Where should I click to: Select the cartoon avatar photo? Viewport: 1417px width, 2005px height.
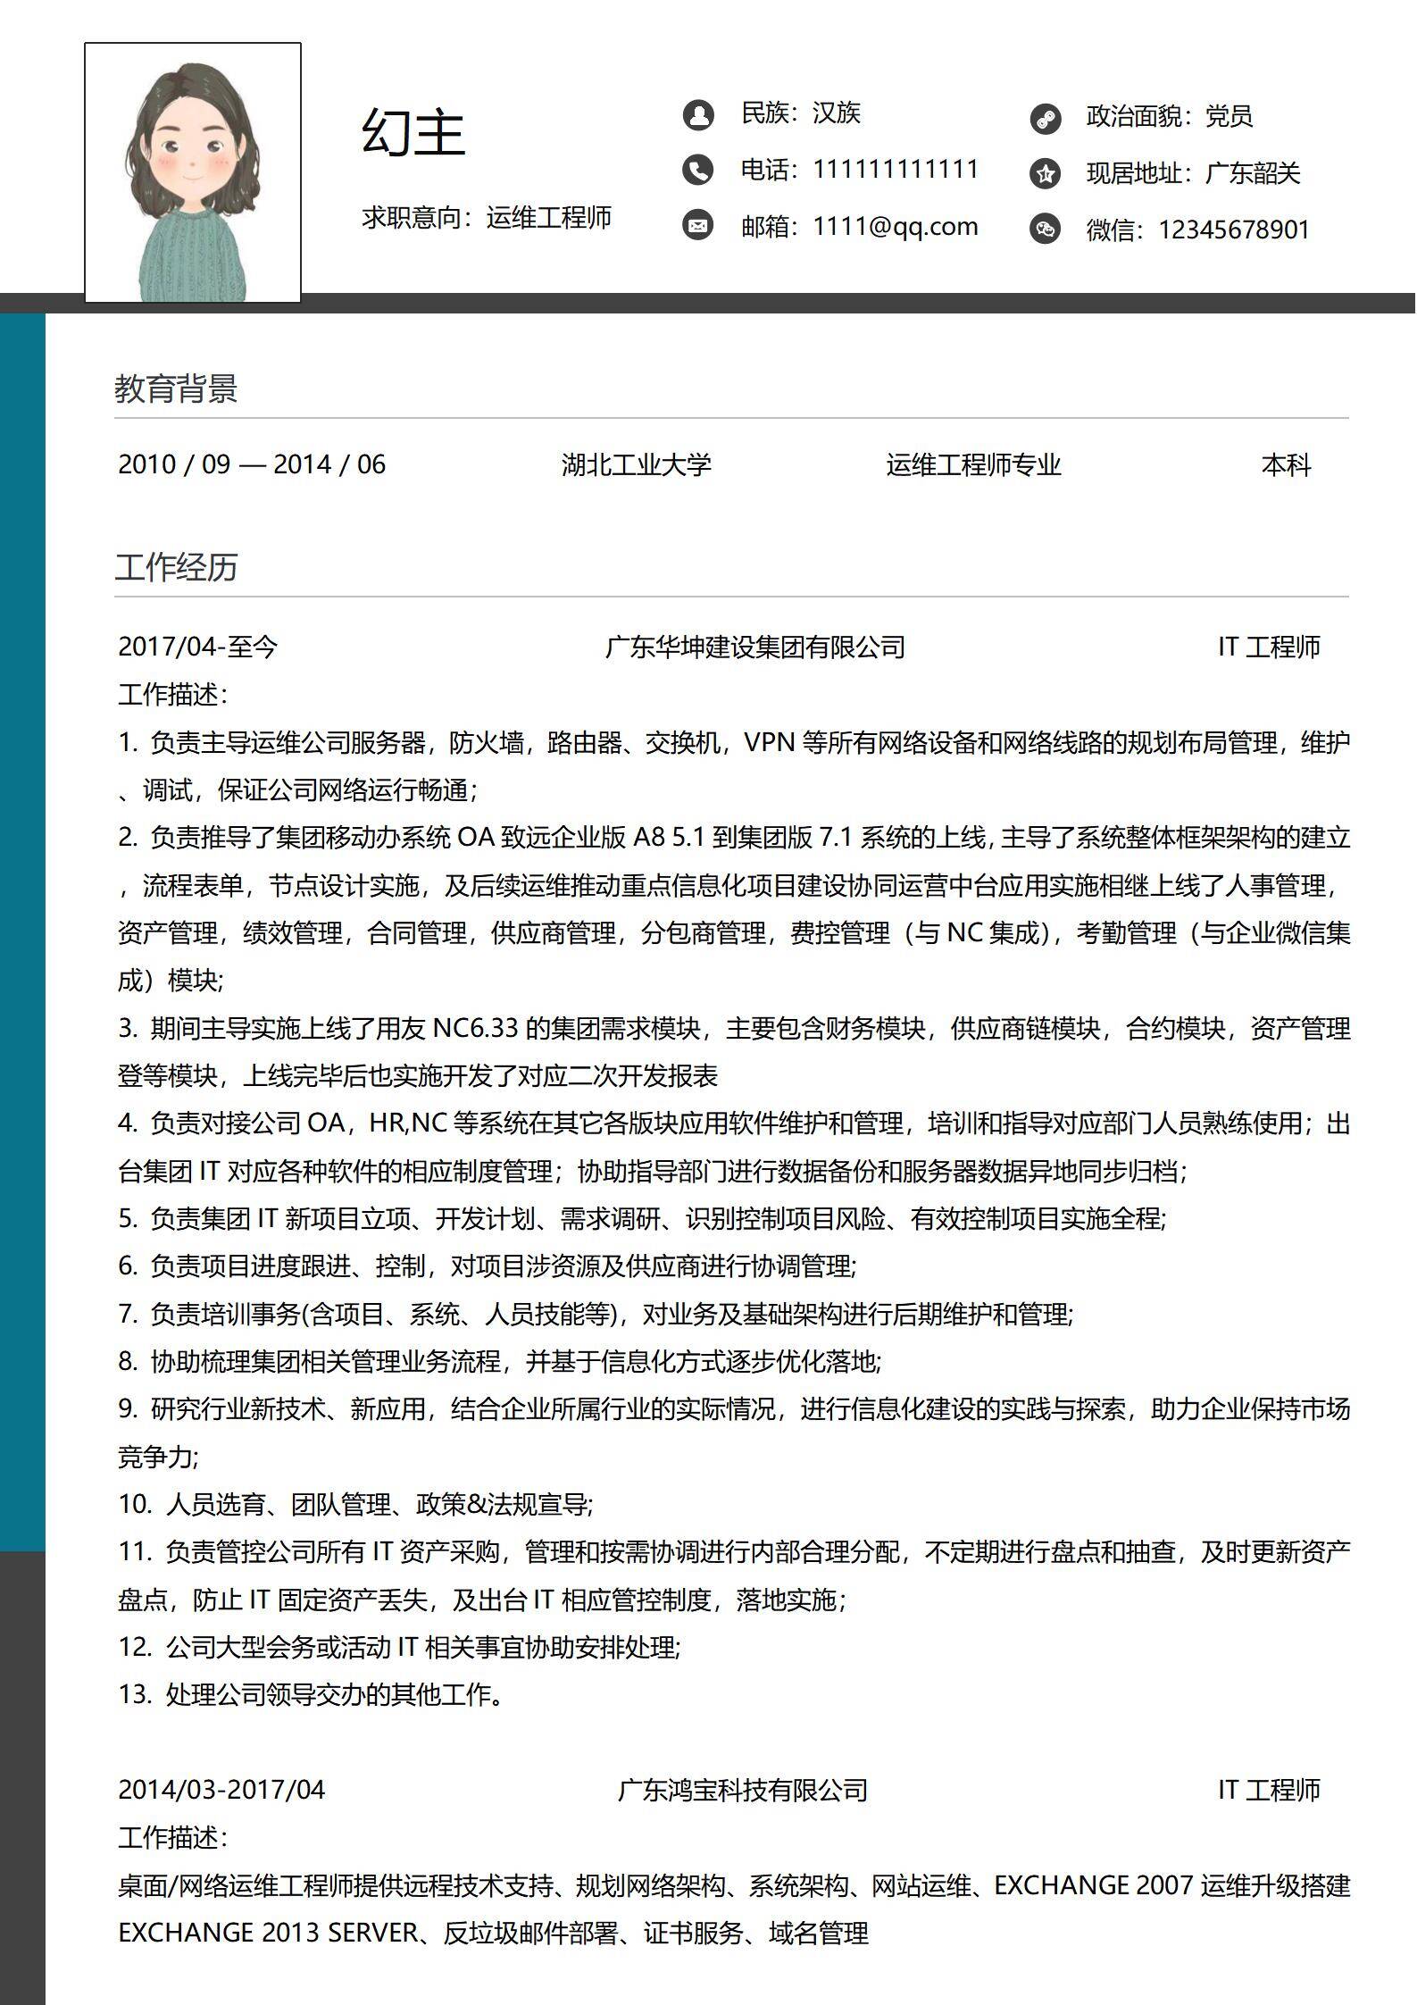pos(193,172)
